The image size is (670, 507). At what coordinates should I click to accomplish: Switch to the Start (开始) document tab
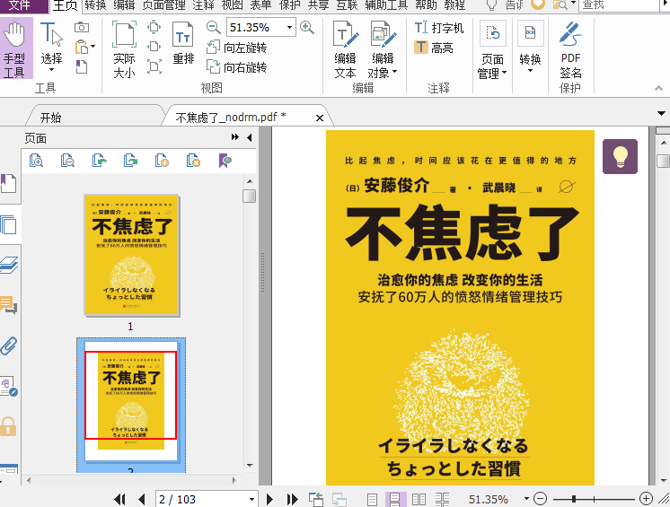(50, 118)
